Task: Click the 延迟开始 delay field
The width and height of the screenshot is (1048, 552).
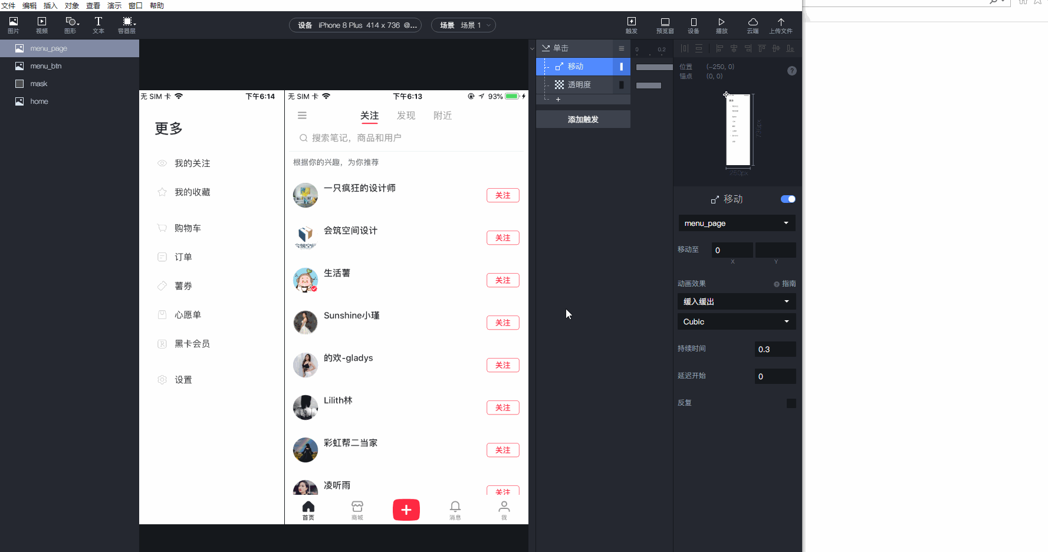Action: tap(776, 376)
